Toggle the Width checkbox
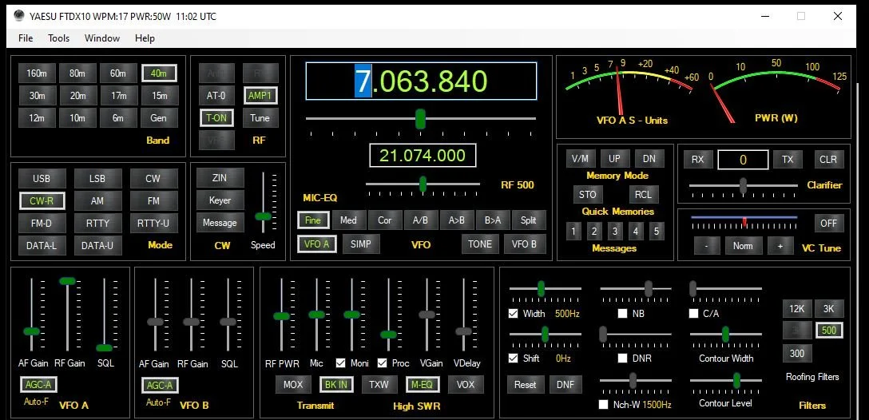Viewport: 869px width, 420px height. click(x=514, y=314)
